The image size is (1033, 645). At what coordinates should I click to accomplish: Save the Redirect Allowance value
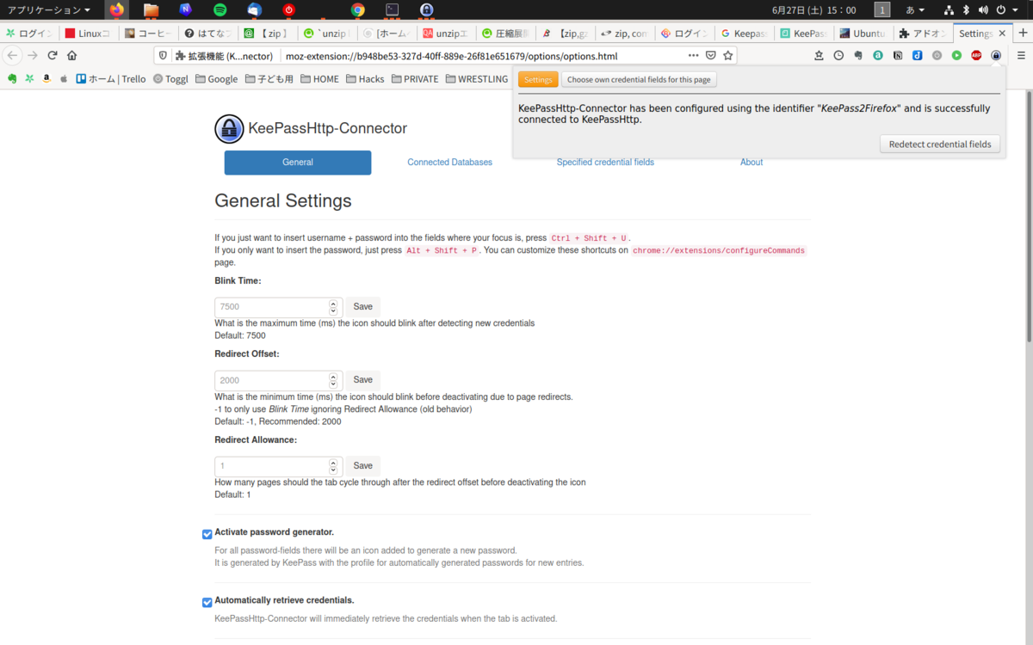click(x=363, y=466)
